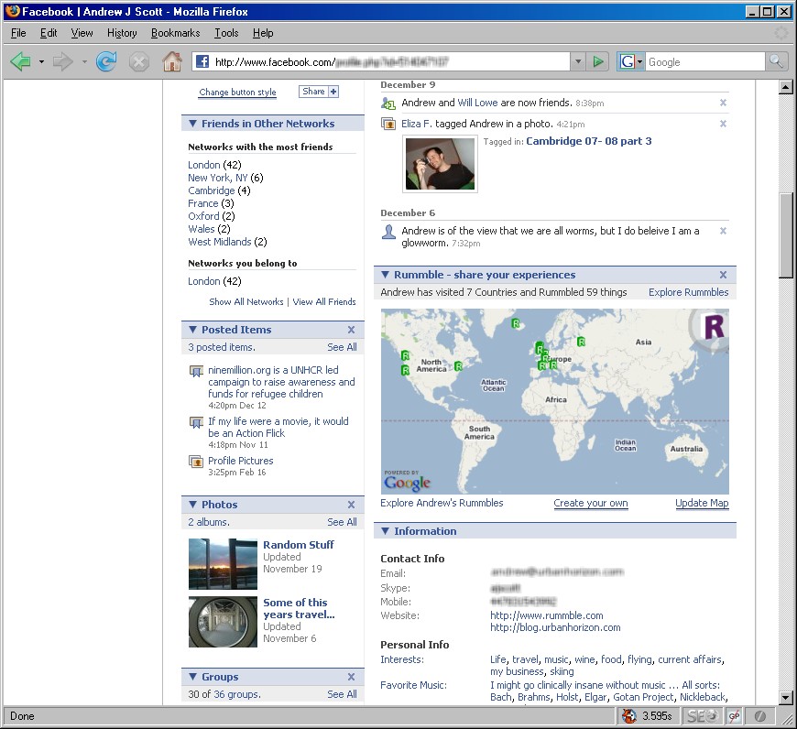The height and width of the screenshot is (729, 797).
Task: Click the Rummble marker near New York
Action: coord(458,365)
